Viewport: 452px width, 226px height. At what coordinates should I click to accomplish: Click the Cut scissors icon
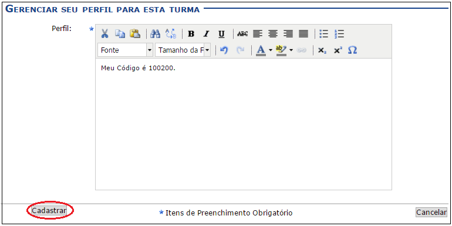pos(104,34)
